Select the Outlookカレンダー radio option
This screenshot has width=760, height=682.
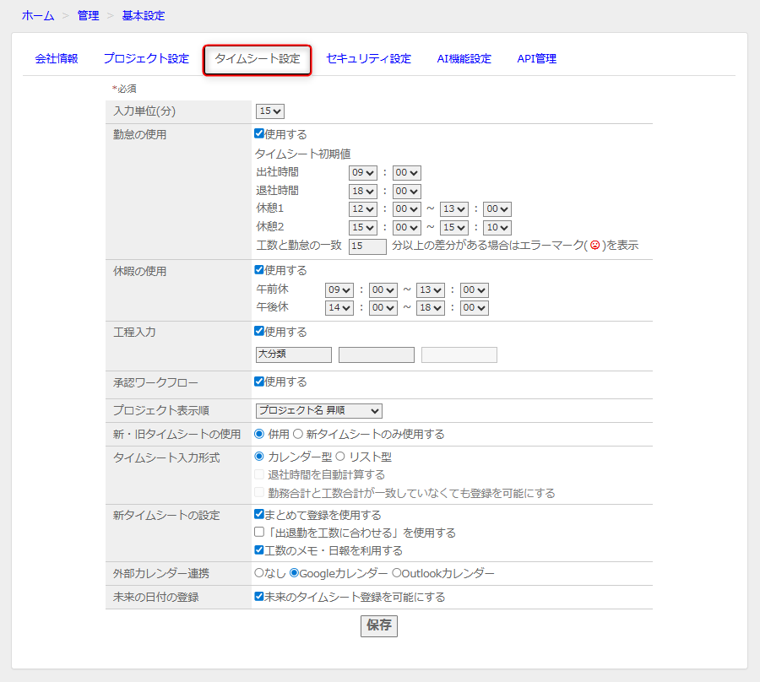pos(396,573)
